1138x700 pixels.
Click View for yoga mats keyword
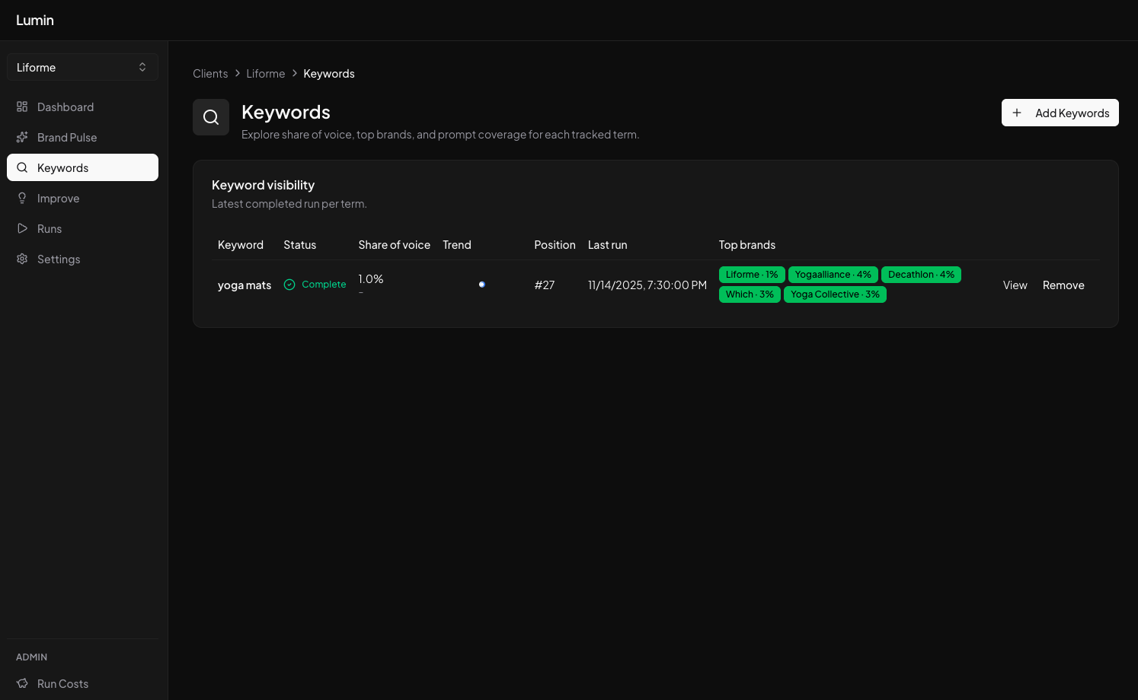tap(1015, 285)
